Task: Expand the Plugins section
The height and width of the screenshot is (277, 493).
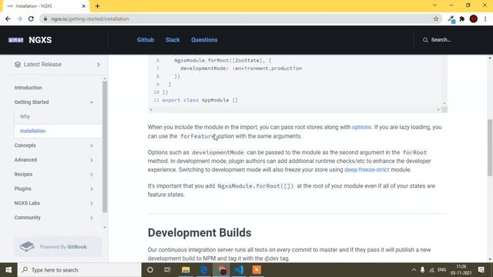Action: pos(92,189)
